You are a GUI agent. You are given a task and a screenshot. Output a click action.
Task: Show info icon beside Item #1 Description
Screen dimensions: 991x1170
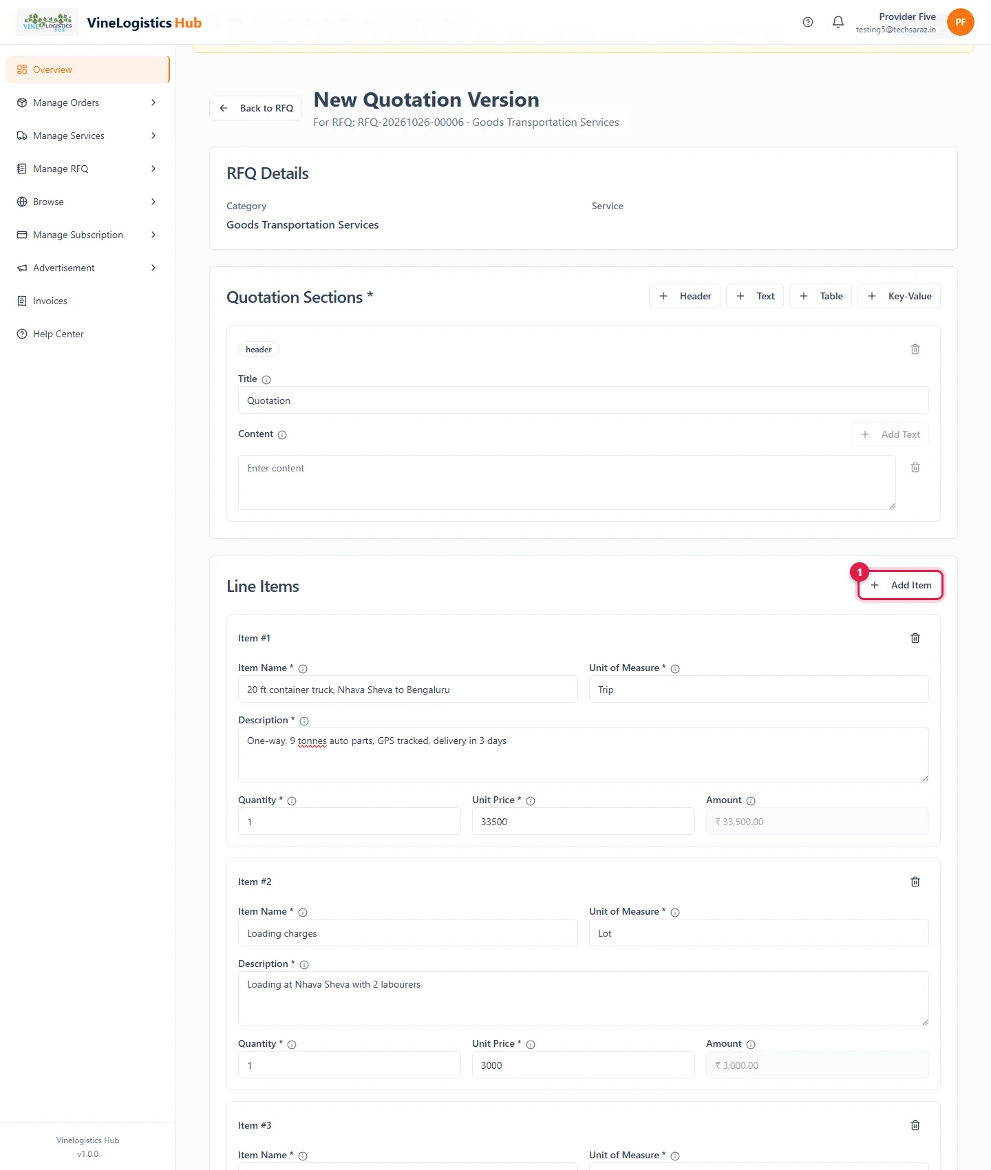pos(304,721)
